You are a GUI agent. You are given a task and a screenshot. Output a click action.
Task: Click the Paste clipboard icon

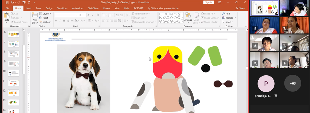6,16
